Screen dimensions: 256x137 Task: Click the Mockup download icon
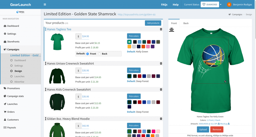pyautogui.click(x=228, y=124)
